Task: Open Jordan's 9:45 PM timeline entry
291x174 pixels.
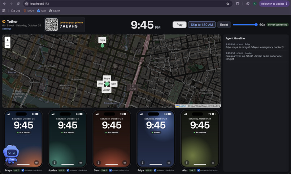Action: [x=256, y=56]
